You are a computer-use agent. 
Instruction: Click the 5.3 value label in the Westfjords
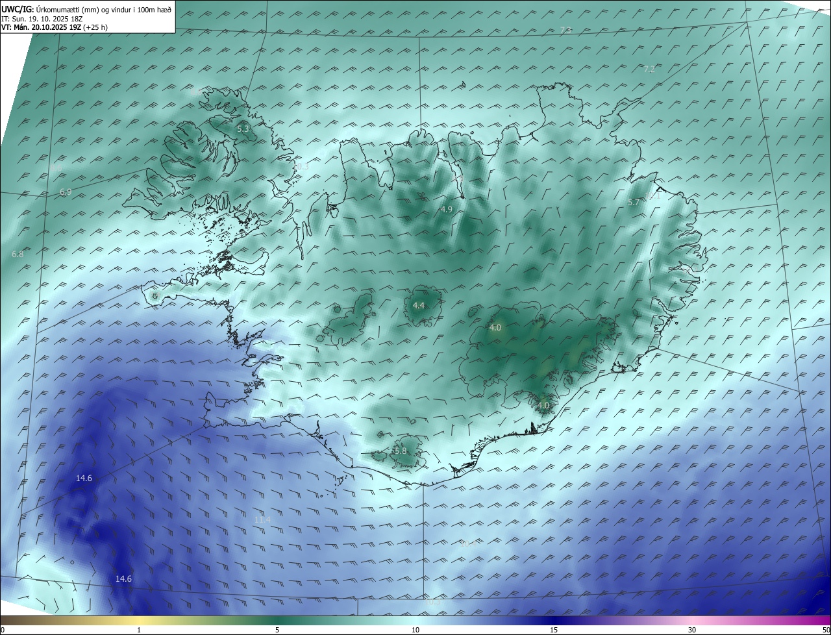coord(243,129)
